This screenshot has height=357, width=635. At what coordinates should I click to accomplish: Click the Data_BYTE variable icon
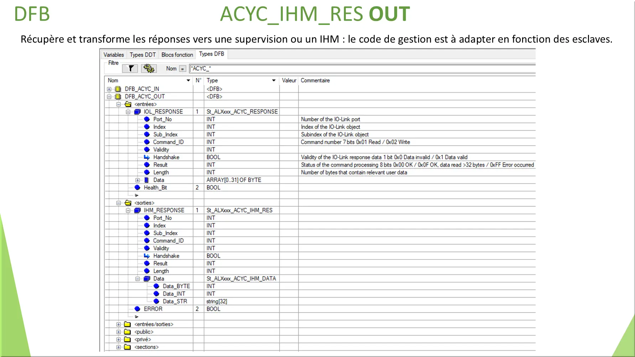156,286
